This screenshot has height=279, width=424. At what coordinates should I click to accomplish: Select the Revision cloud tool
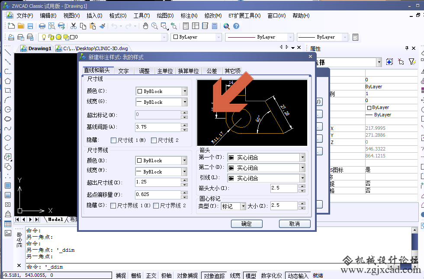pyautogui.click(x=8, y=119)
